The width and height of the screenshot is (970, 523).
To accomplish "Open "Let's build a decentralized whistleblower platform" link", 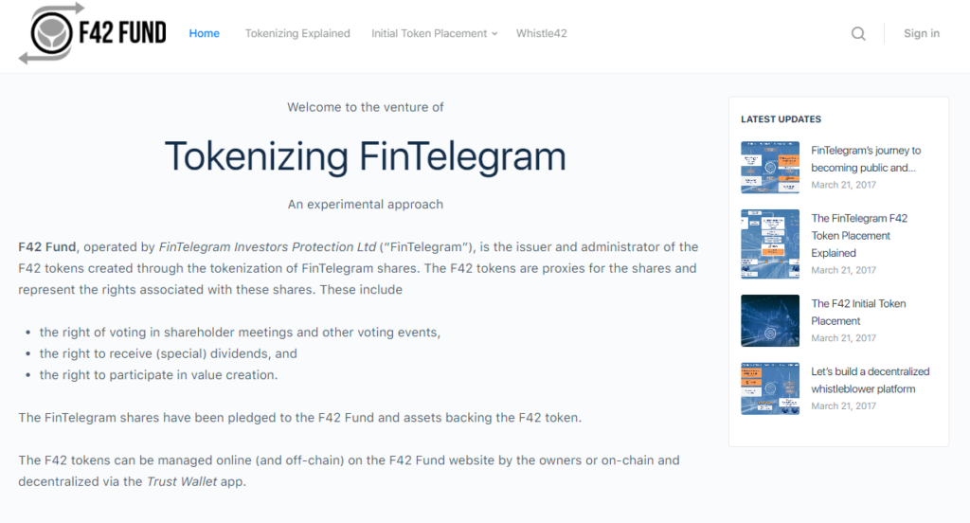I will [x=870, y=380].
